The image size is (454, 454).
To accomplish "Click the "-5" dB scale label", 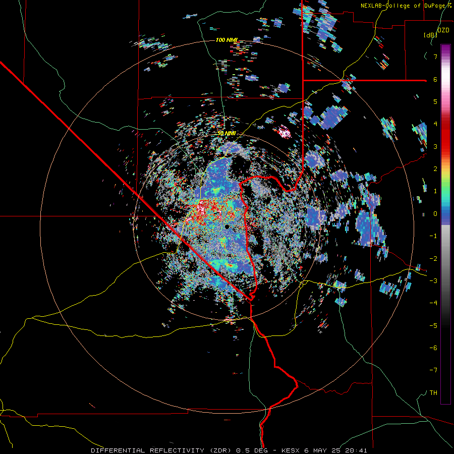I will coord(434,325).
